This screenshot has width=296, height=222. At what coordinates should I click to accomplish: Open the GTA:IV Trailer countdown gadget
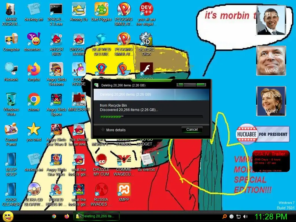(x=271, y=161)
